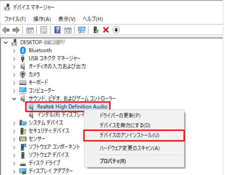Select the インテル(R) ディスプレイ audio device
This screenshot has height=175, width=225.
pyautogui.click(x=61, y=115)
